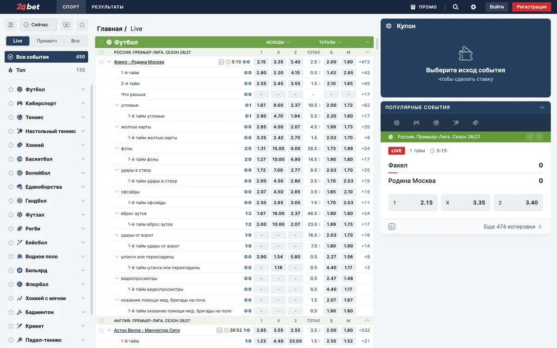Click the sidebar sports list scrollbar
The width and height of the screenshot is (557, 348).
pos(91,200)
